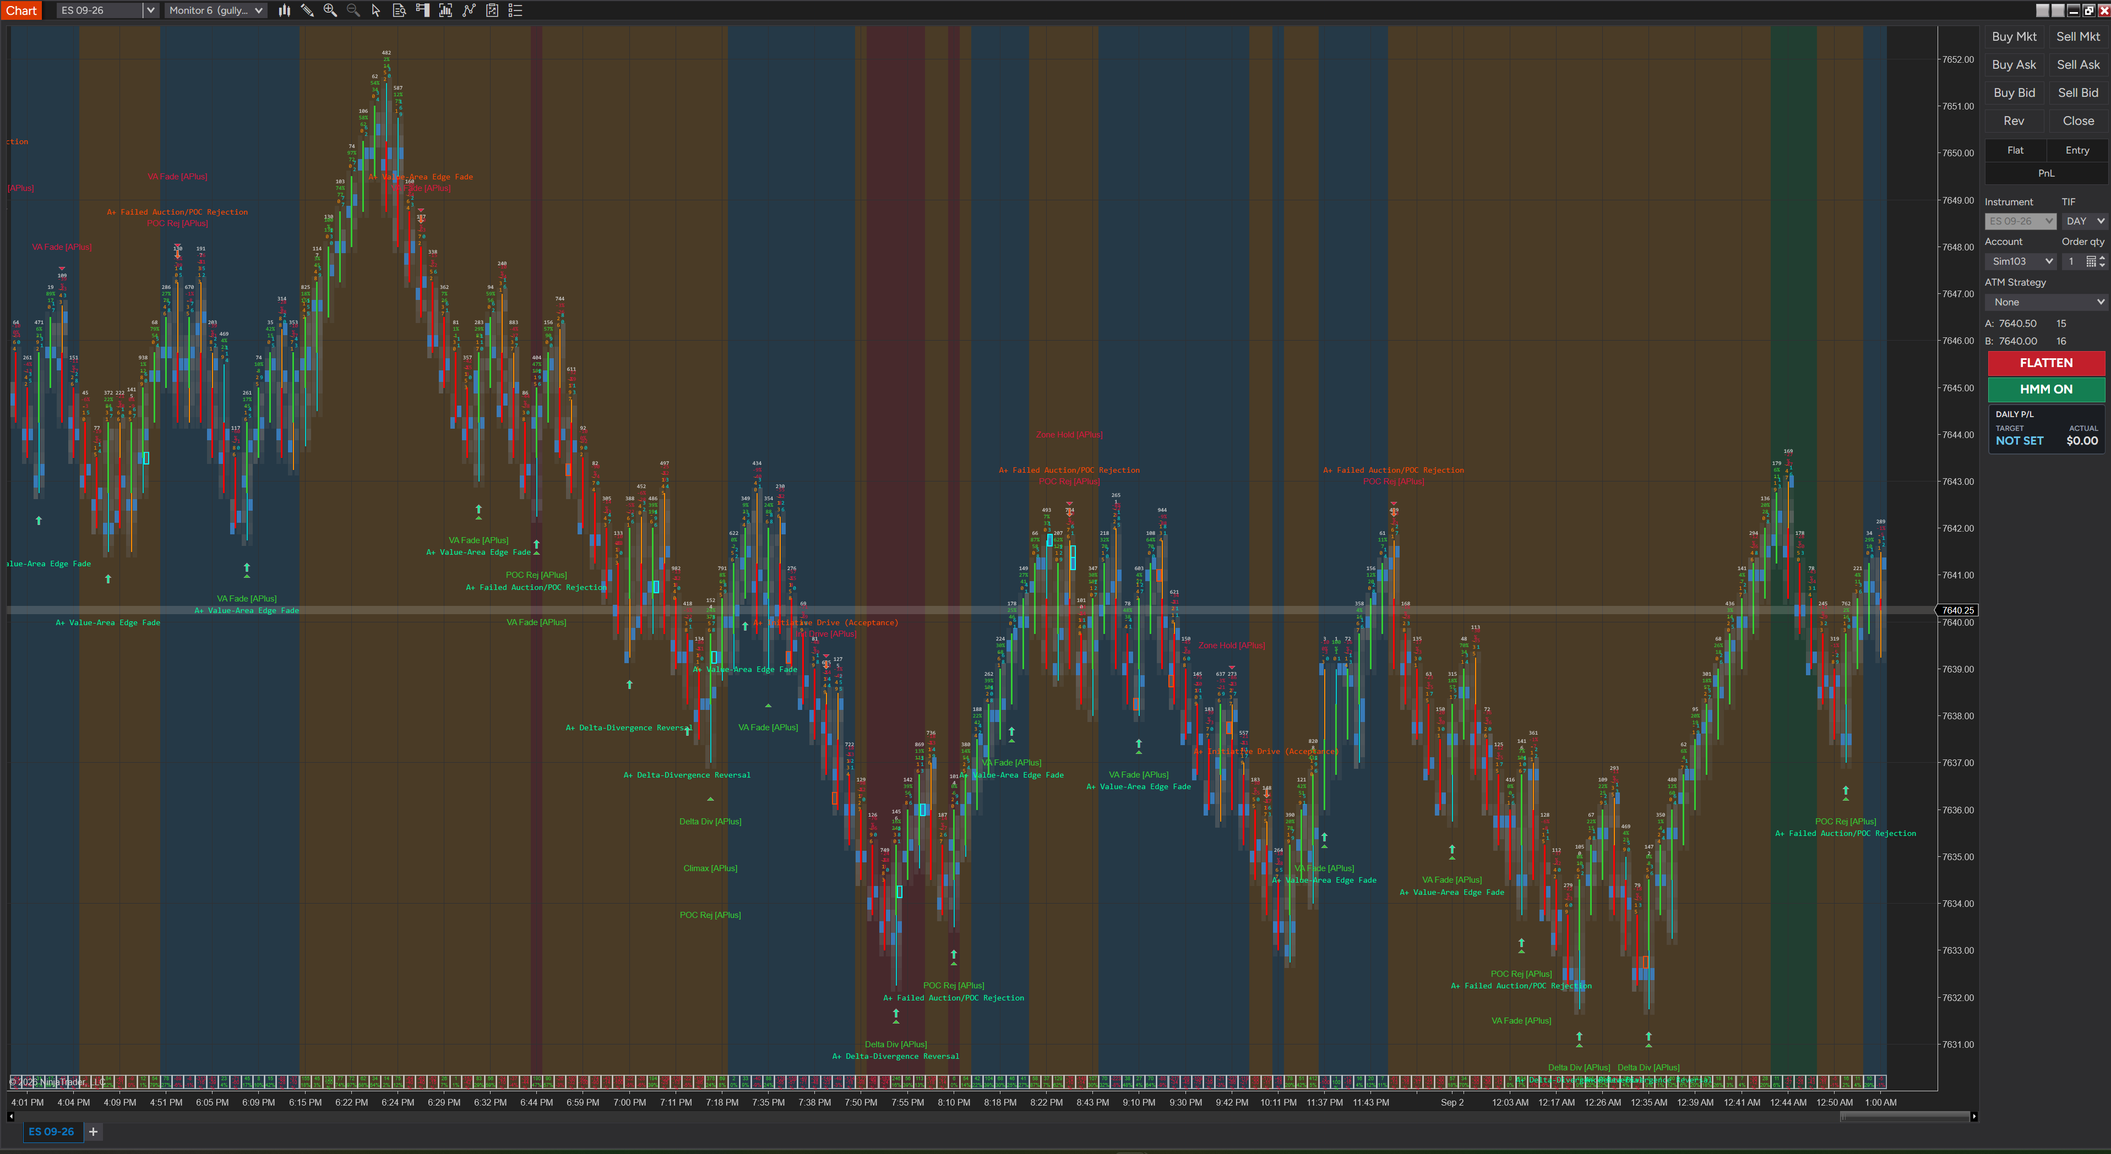Click the Entry price cell
This screenshot has height=1154, width=2111.
(x=2076, y=151)
